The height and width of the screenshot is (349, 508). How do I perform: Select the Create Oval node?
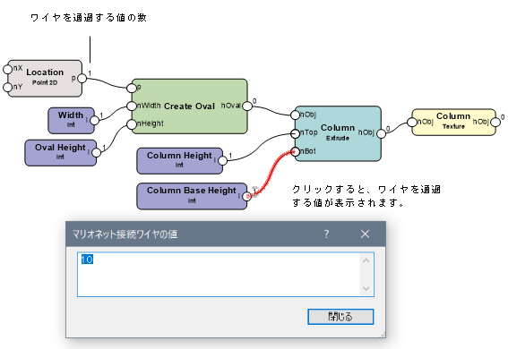(190, 106)
